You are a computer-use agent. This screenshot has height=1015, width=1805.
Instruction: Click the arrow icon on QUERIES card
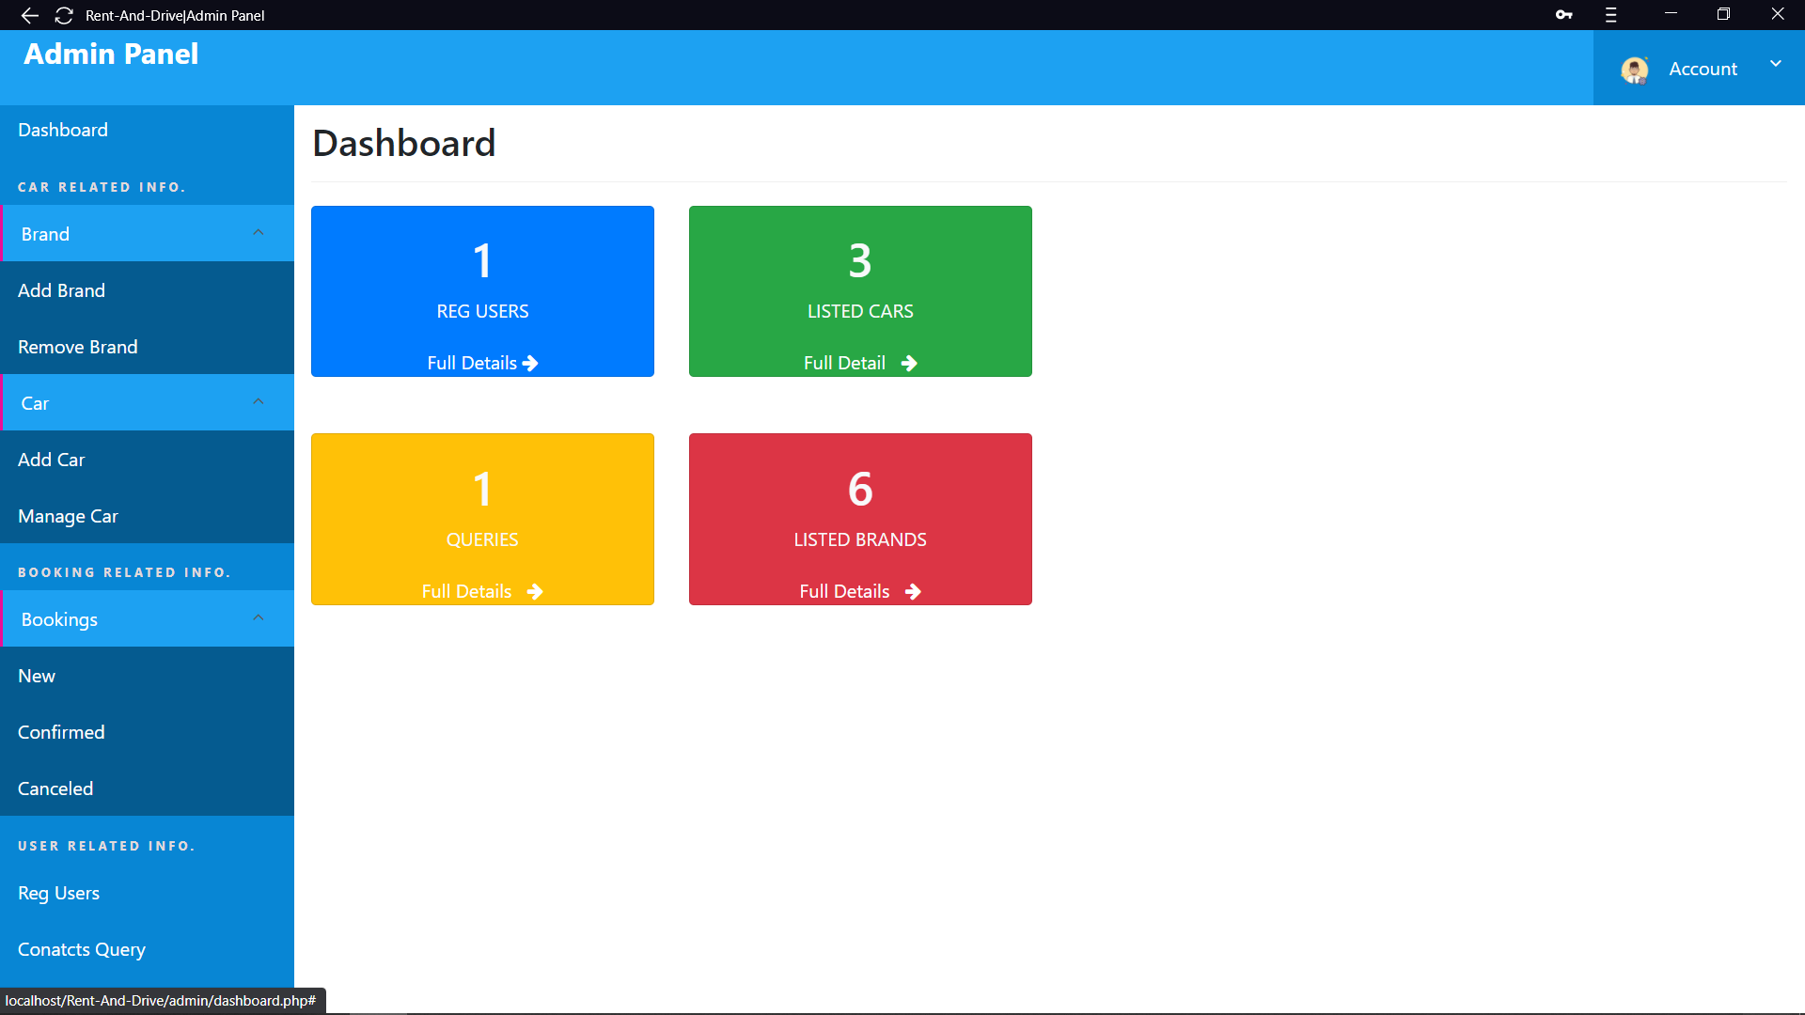[536, 591]
